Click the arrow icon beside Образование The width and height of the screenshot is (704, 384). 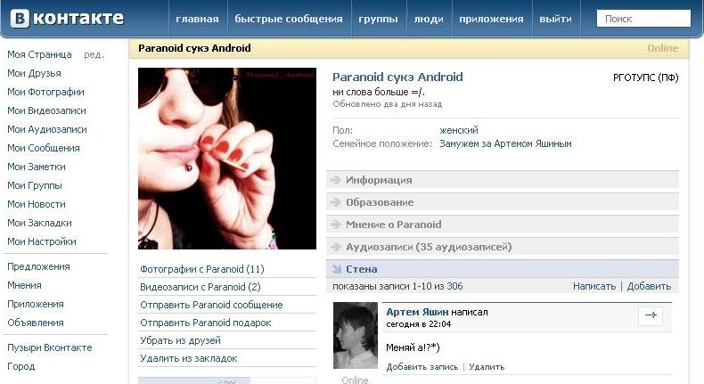[335, 202]
